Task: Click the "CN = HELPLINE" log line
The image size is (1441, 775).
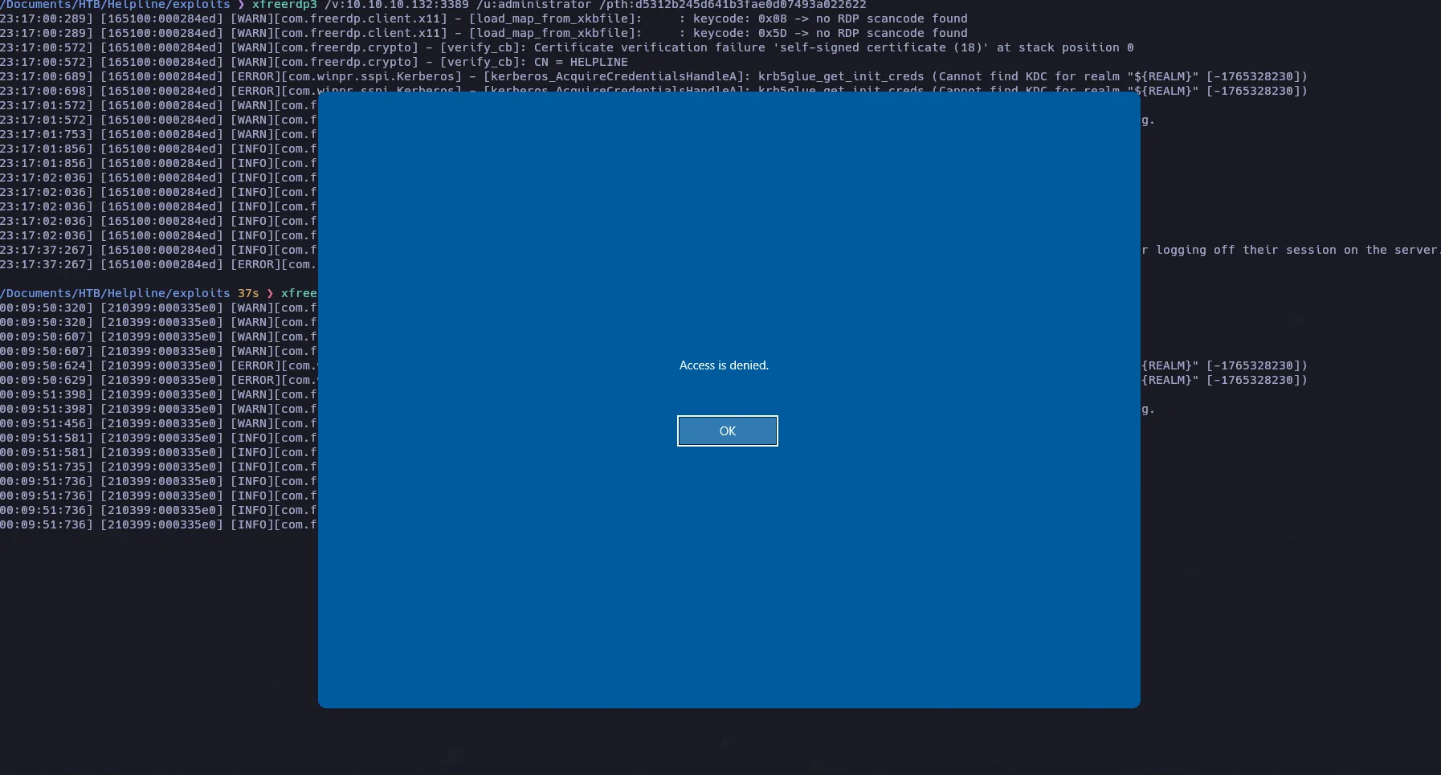Action: tap(314, 62)
